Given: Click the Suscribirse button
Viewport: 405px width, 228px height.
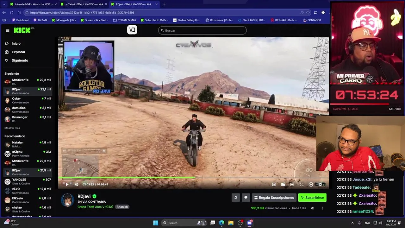Looking at the screenshot, I should click(312, 198).
